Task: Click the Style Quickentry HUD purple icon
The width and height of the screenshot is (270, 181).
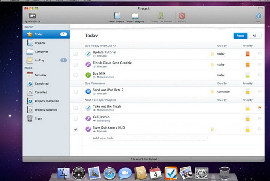Action: (x=88, y=129)
